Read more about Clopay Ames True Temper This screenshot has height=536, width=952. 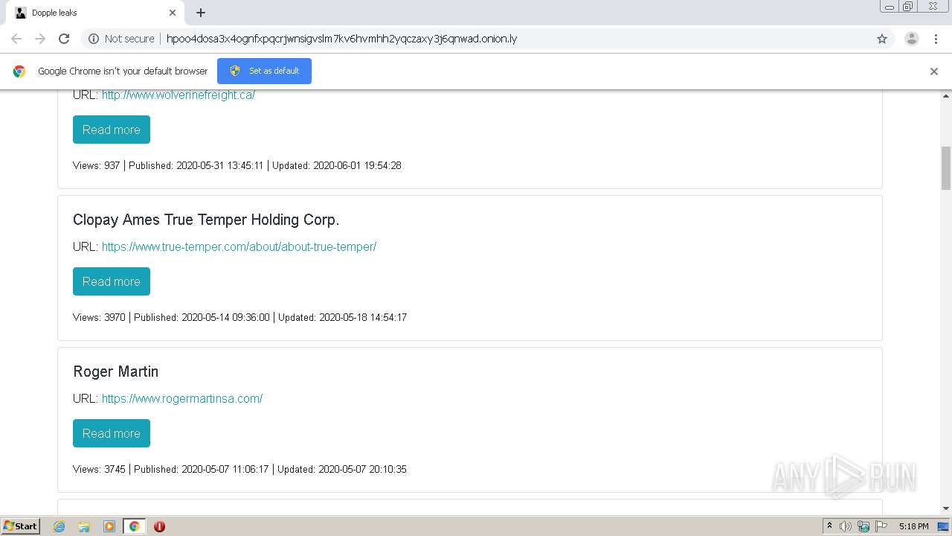112,281
